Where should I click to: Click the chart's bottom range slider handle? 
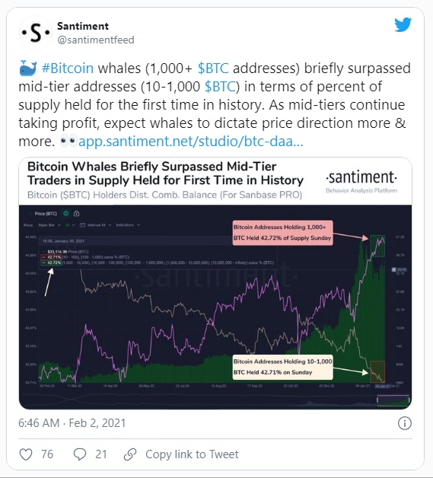click(377, 400)
